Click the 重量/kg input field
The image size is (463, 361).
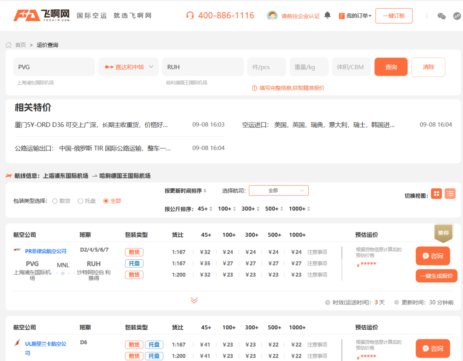309,67
